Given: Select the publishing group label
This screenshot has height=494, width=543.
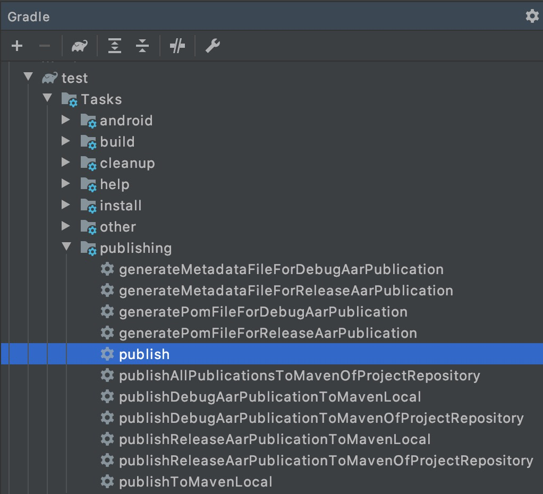Looking at the screenshot, I should point(136,248).
